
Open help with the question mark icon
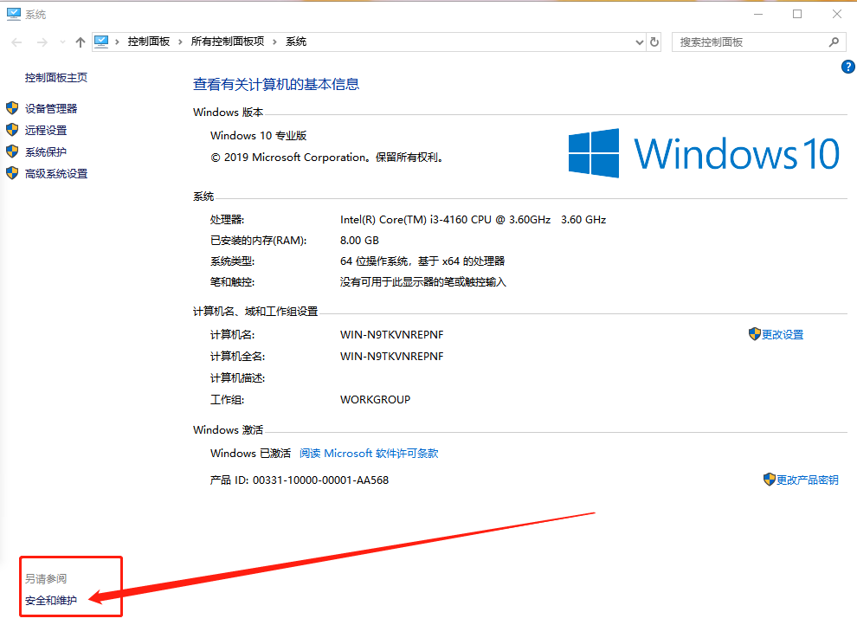(x=847, y=67)
